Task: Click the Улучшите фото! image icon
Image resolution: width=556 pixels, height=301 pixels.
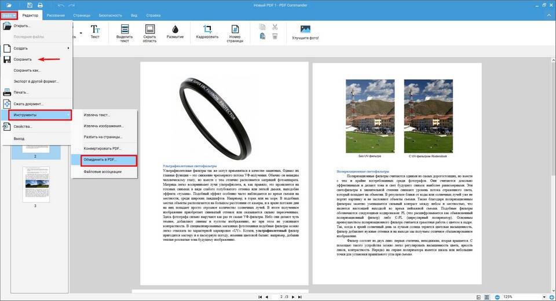Action: tap(305, 31)
